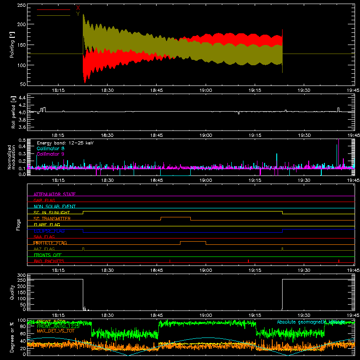This screenshot has width=360, height=360.
Task: Click the Roll period axis title
Action: [x=13, y=112]
